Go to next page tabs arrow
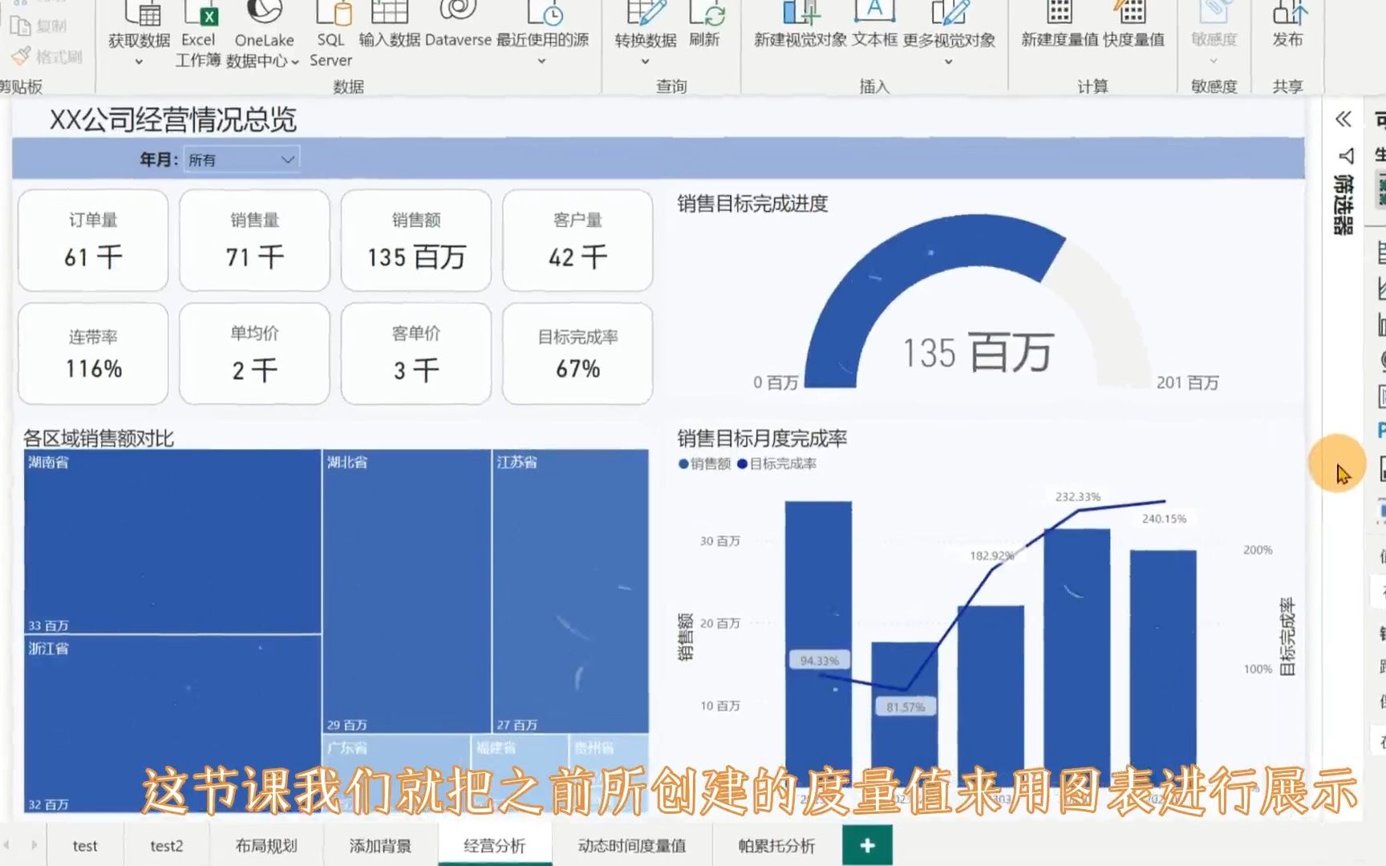Image resolution: width=1386 pixels, height=866 pixels. [34, 845]
